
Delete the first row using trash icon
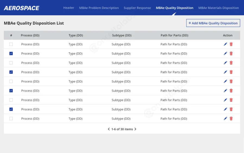click(231, 44)
